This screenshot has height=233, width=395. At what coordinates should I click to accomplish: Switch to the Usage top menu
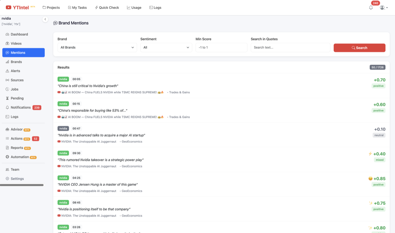point(134,8)
